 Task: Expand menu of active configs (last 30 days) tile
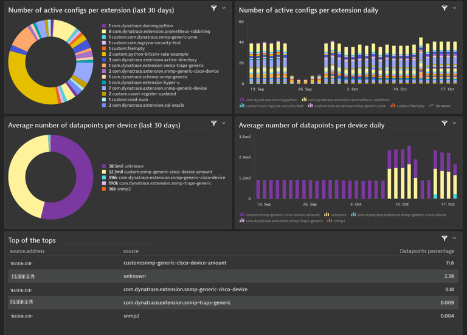[x=224, y=8]
